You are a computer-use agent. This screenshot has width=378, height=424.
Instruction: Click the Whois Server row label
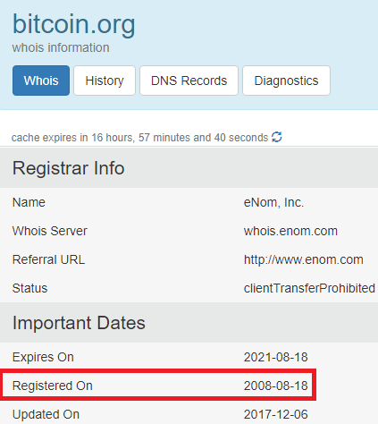coord(50,231)
